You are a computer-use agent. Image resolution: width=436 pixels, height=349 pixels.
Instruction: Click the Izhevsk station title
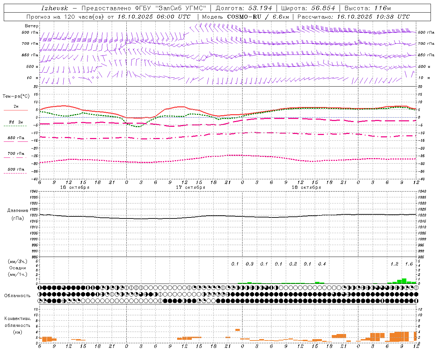tap(54, 8)
